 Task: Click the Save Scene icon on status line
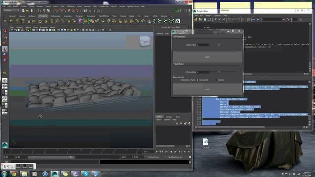click(31, 11)
